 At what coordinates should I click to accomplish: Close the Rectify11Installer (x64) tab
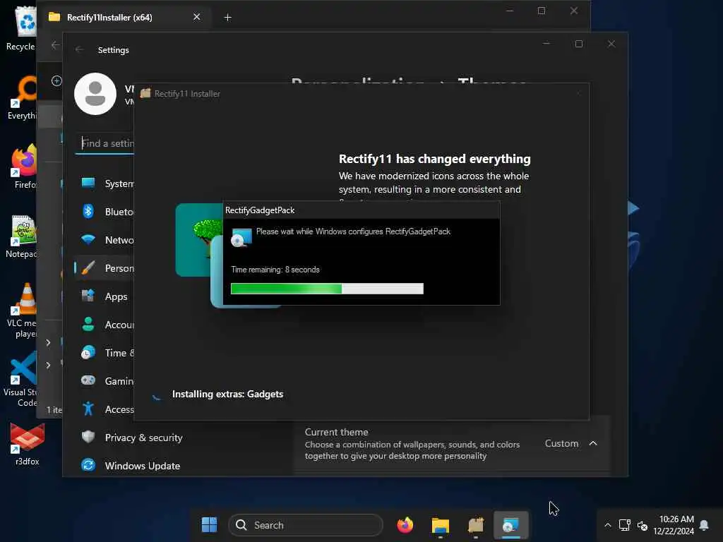tap(196, 17)
